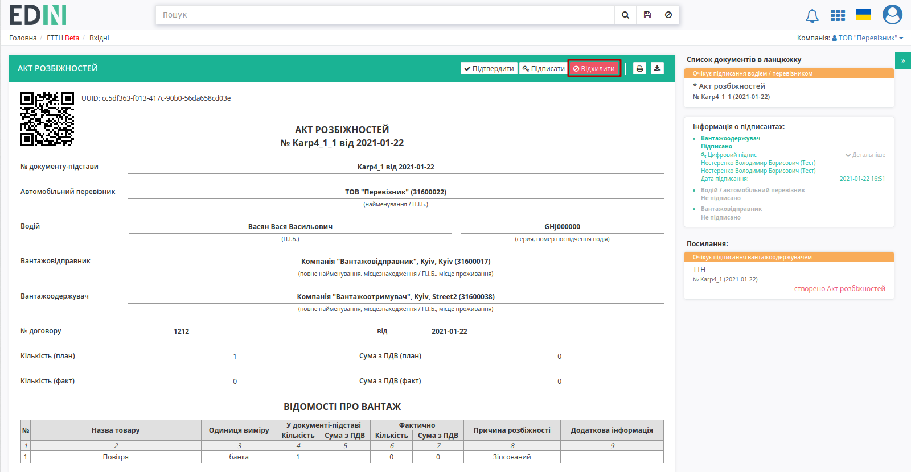
Task: Click into the Пошук search field
Action: pos(385,15)
